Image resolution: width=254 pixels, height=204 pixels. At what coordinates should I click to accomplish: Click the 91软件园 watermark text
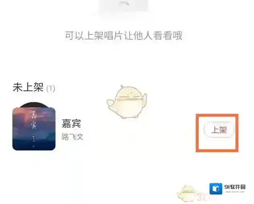(x=235, y=187)
